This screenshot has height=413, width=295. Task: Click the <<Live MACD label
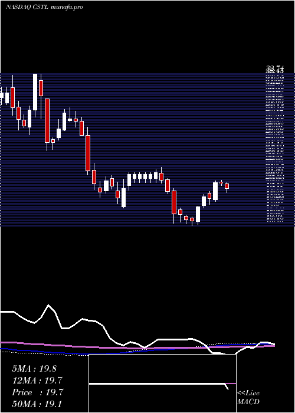(x=248, y=397)
